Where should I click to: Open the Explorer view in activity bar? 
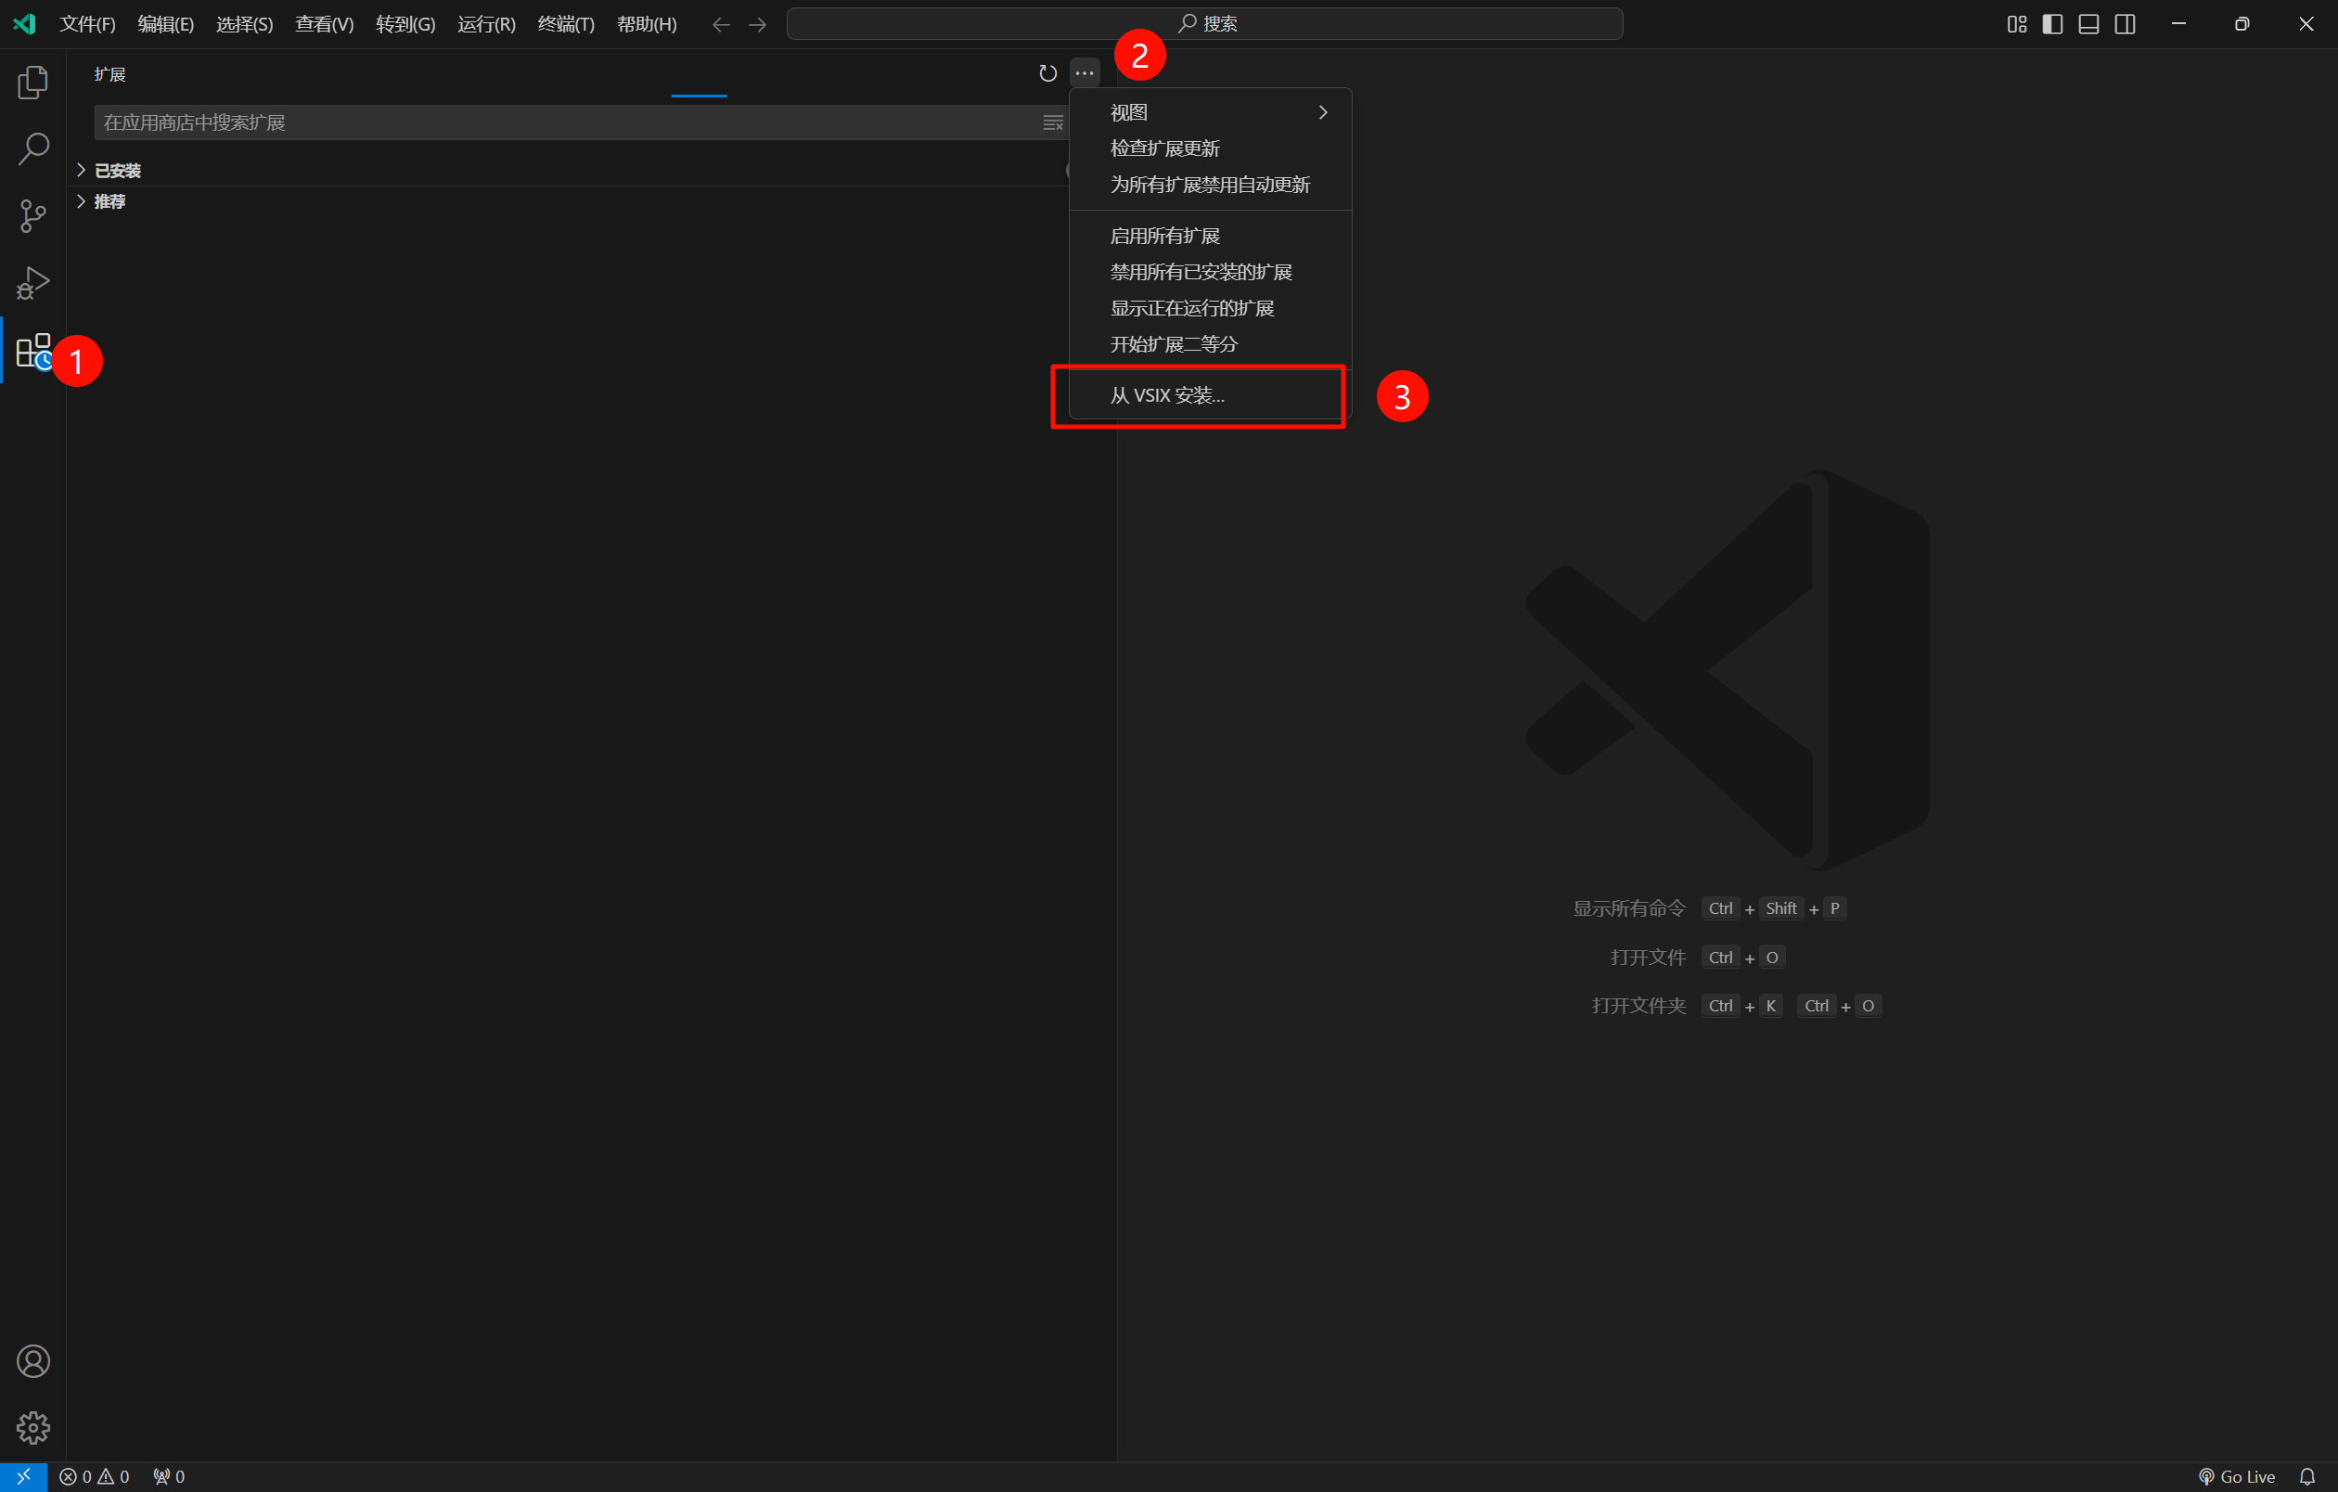[33, 83]
